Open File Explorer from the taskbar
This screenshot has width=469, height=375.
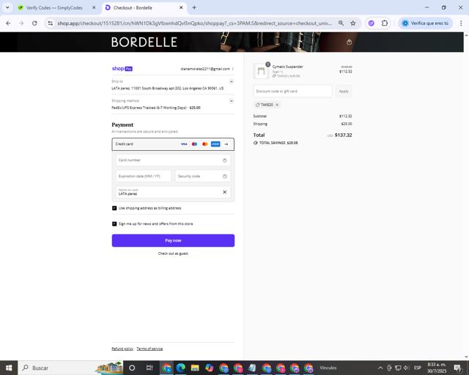point(195,368)
